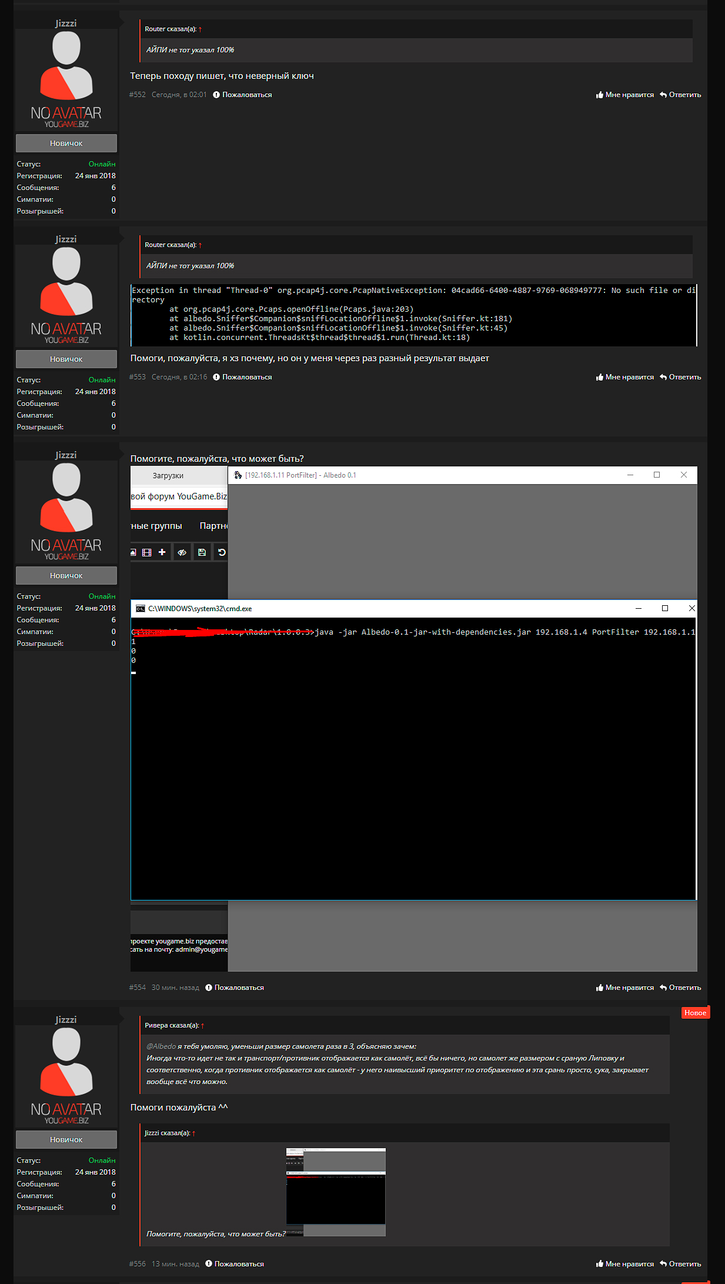
Task: Click the reply arrow icon on post #553
Action: coord(663,377)
